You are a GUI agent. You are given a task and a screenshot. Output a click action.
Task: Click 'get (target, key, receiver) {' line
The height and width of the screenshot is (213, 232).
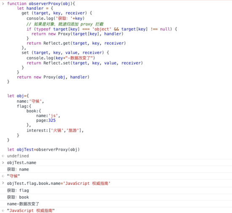coord(57,13)
